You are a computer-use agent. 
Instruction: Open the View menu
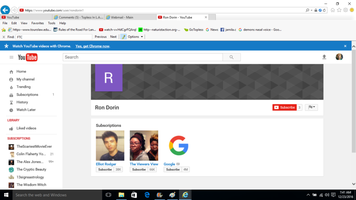tap(24, 23)
